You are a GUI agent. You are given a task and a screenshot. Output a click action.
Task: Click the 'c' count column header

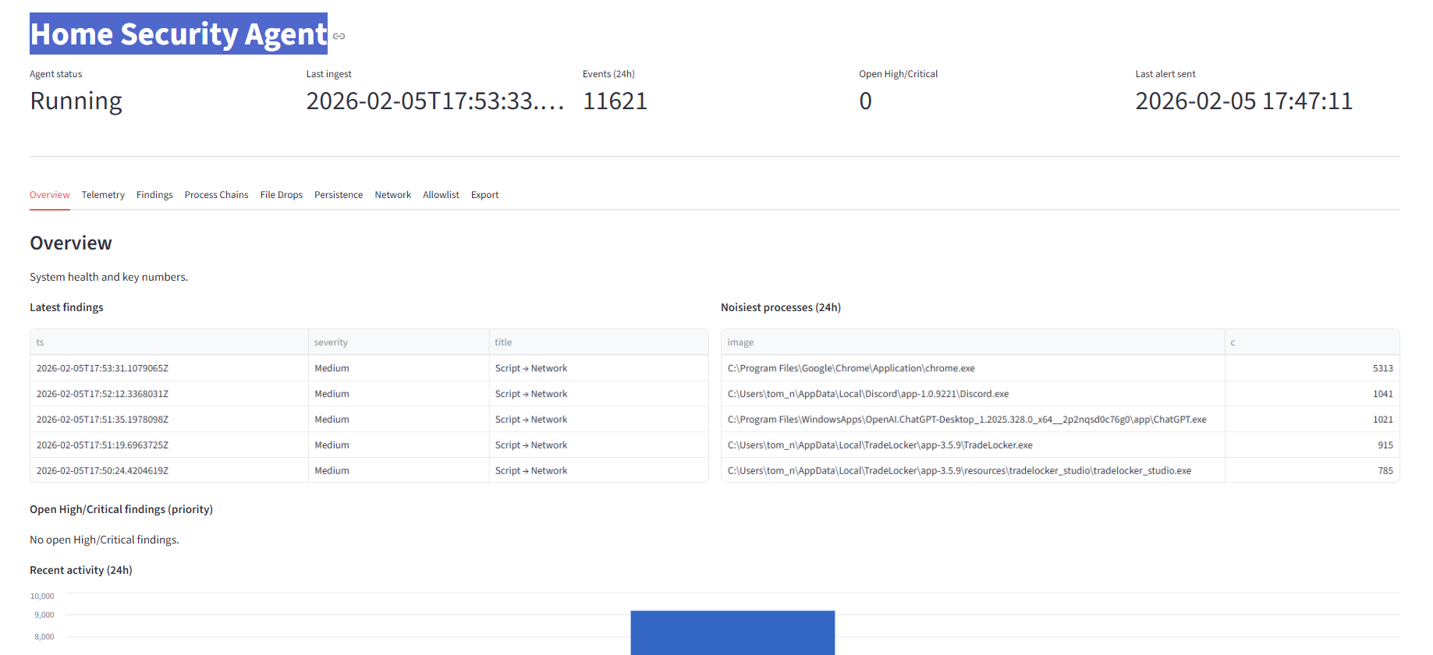click(x=1312, y=342)
